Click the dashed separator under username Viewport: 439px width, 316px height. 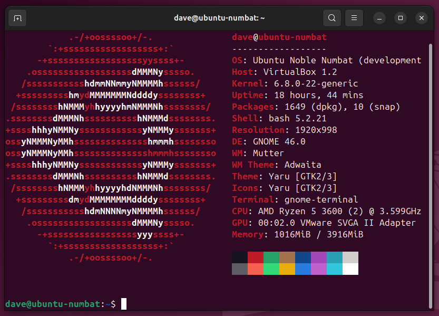(279, 49)
